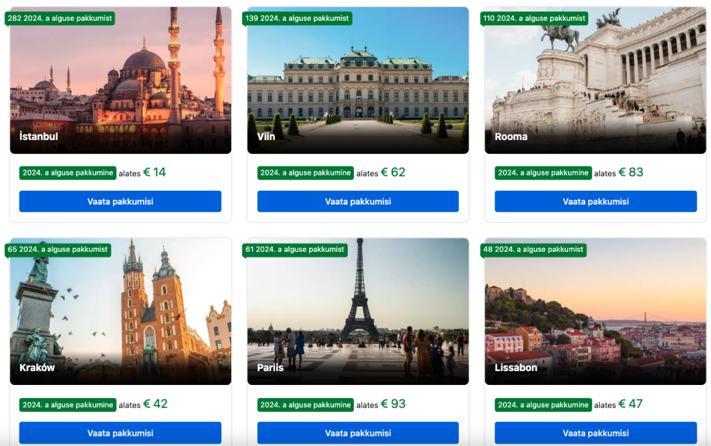Open the Rooma monument photo card
Image resolution: width=711 pixels, height=446 pixels.
[595, 80]
